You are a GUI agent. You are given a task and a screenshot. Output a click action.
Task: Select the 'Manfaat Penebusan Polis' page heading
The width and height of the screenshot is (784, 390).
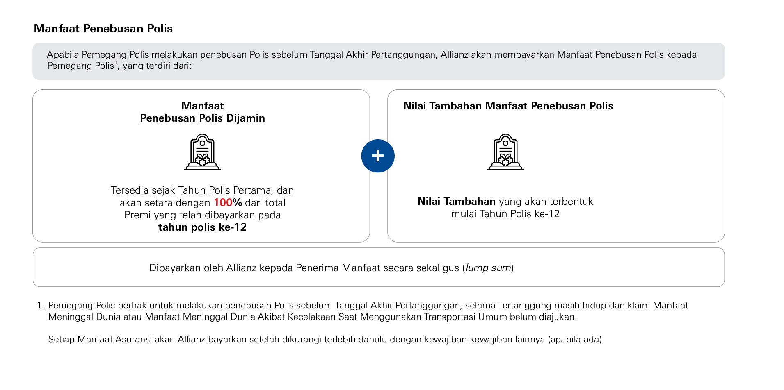pos(103,29)
